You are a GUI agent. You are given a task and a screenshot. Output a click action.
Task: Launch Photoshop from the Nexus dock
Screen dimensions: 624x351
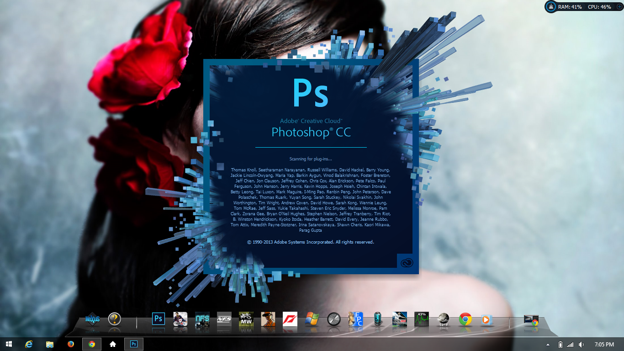click(159, 319)
